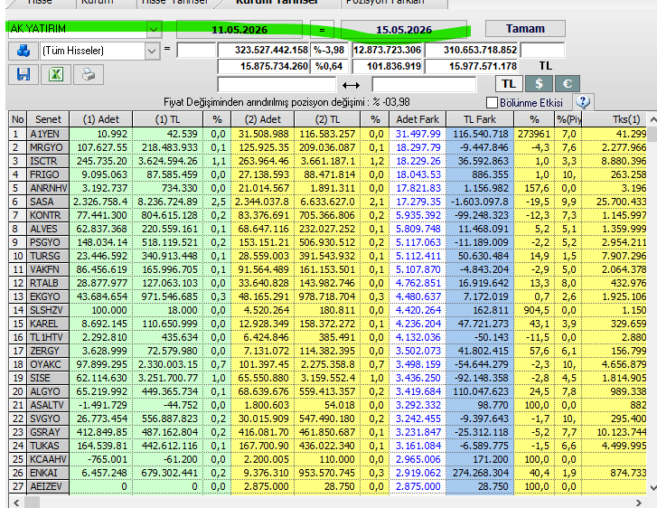Screen dimensions: 657x508
Task: Select the PSGYO stock cell
Action: [48, 242]
